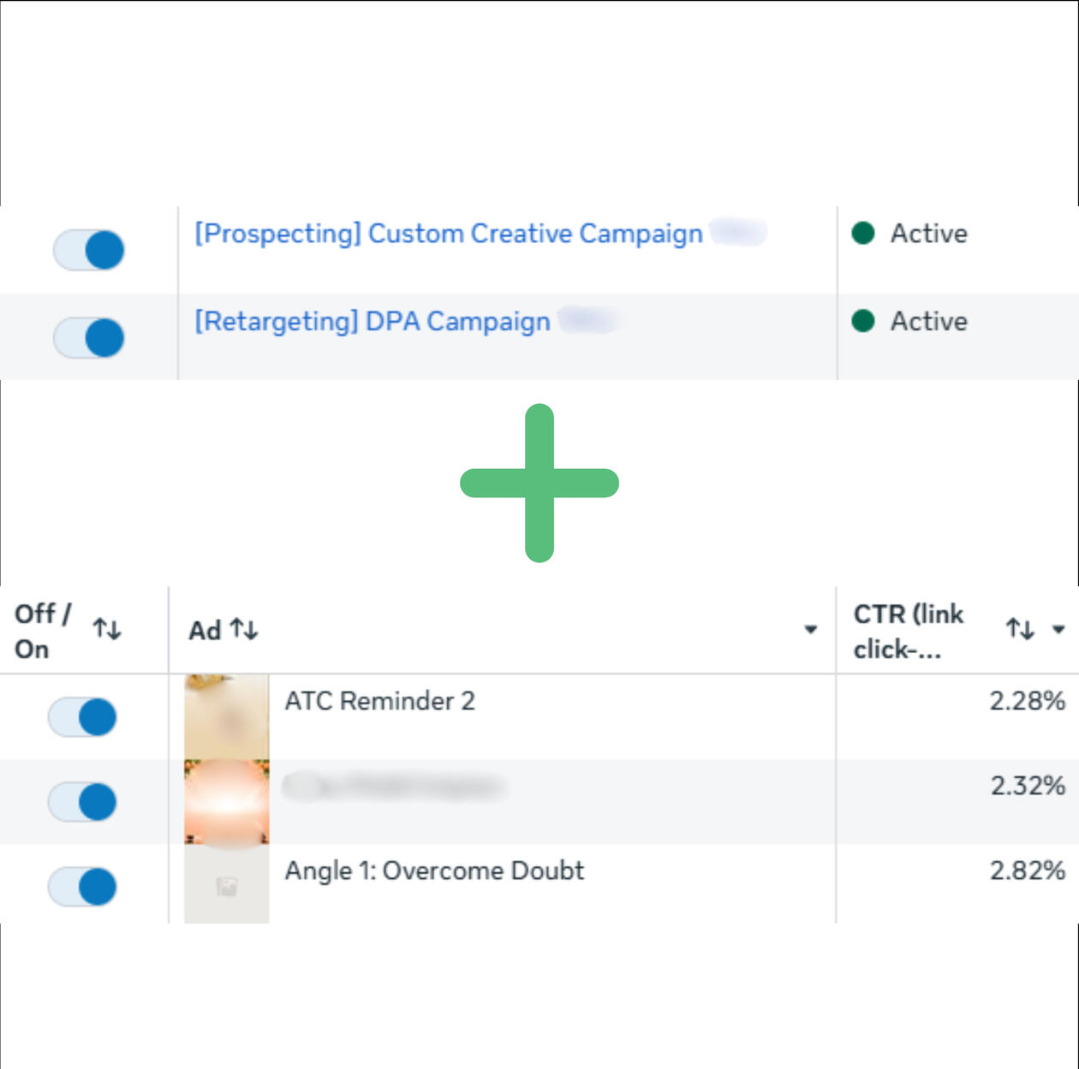Screen dimensions: 1079x1069
Task: Switch off Angle 1: Overcome Doubt ad
Action: tap(82, 886)
